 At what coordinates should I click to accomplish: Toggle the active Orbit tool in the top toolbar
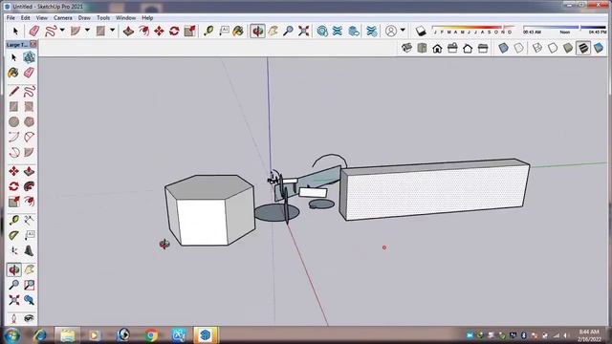coord(257,31)
